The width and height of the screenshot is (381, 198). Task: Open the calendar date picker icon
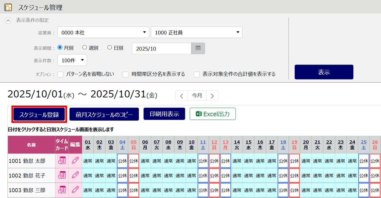(x=198, y=48)
